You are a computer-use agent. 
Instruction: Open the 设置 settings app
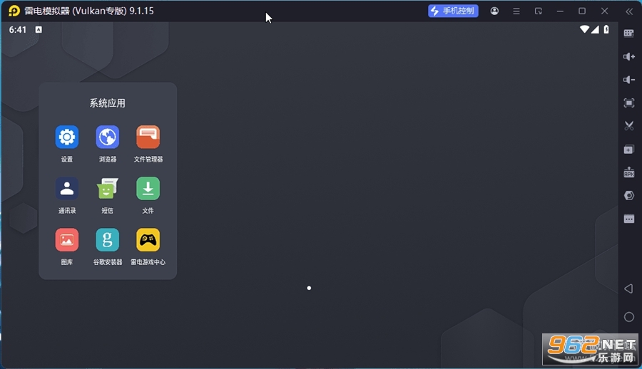[x=67, y=137]
